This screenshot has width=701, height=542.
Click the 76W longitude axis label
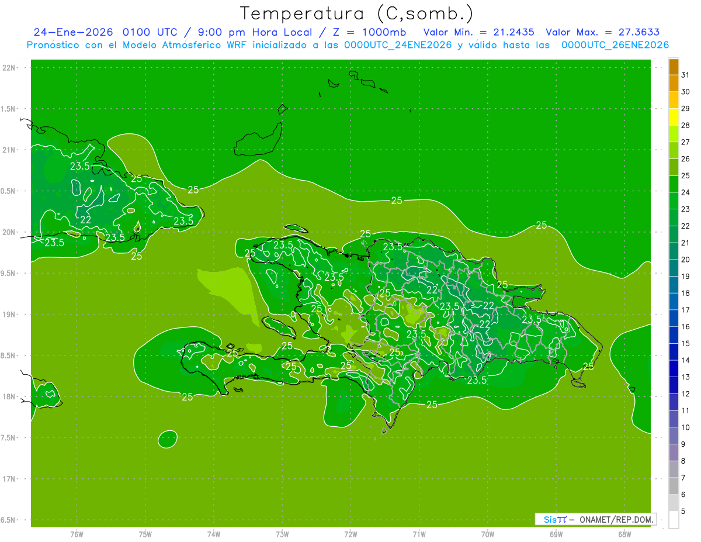[77, 534]
